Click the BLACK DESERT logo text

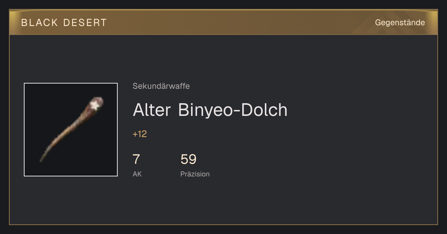[64, 23]
